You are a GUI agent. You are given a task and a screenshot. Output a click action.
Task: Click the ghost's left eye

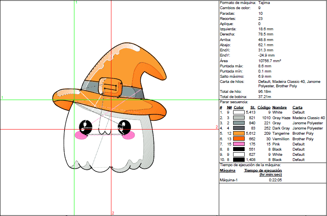click(86, 127)
